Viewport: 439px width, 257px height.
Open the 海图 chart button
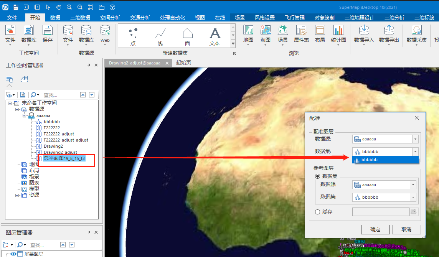[266, 35]
